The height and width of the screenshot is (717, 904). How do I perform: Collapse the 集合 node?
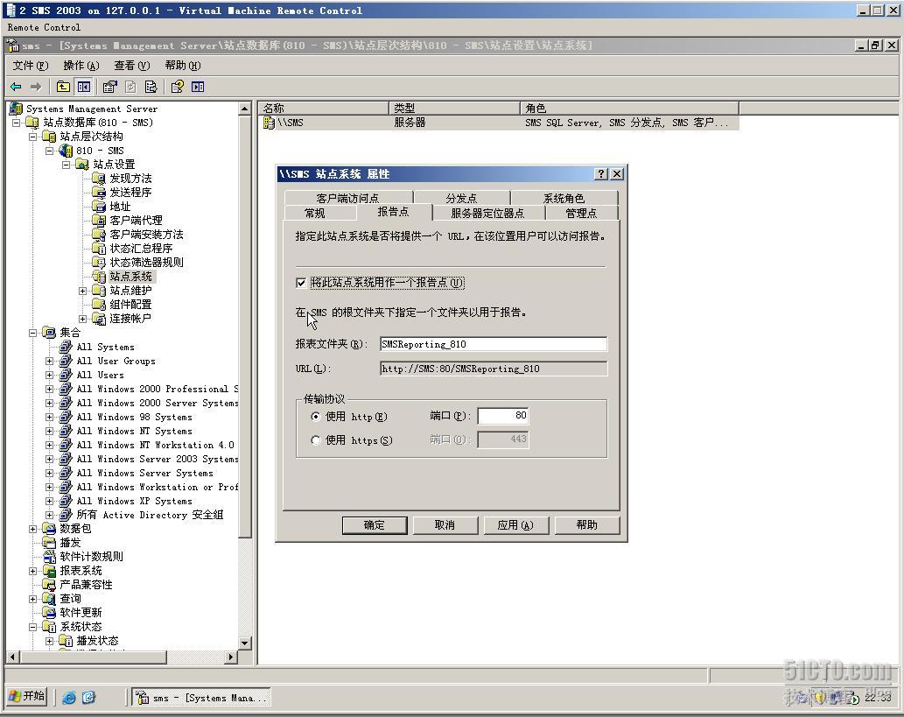(33, 333)
